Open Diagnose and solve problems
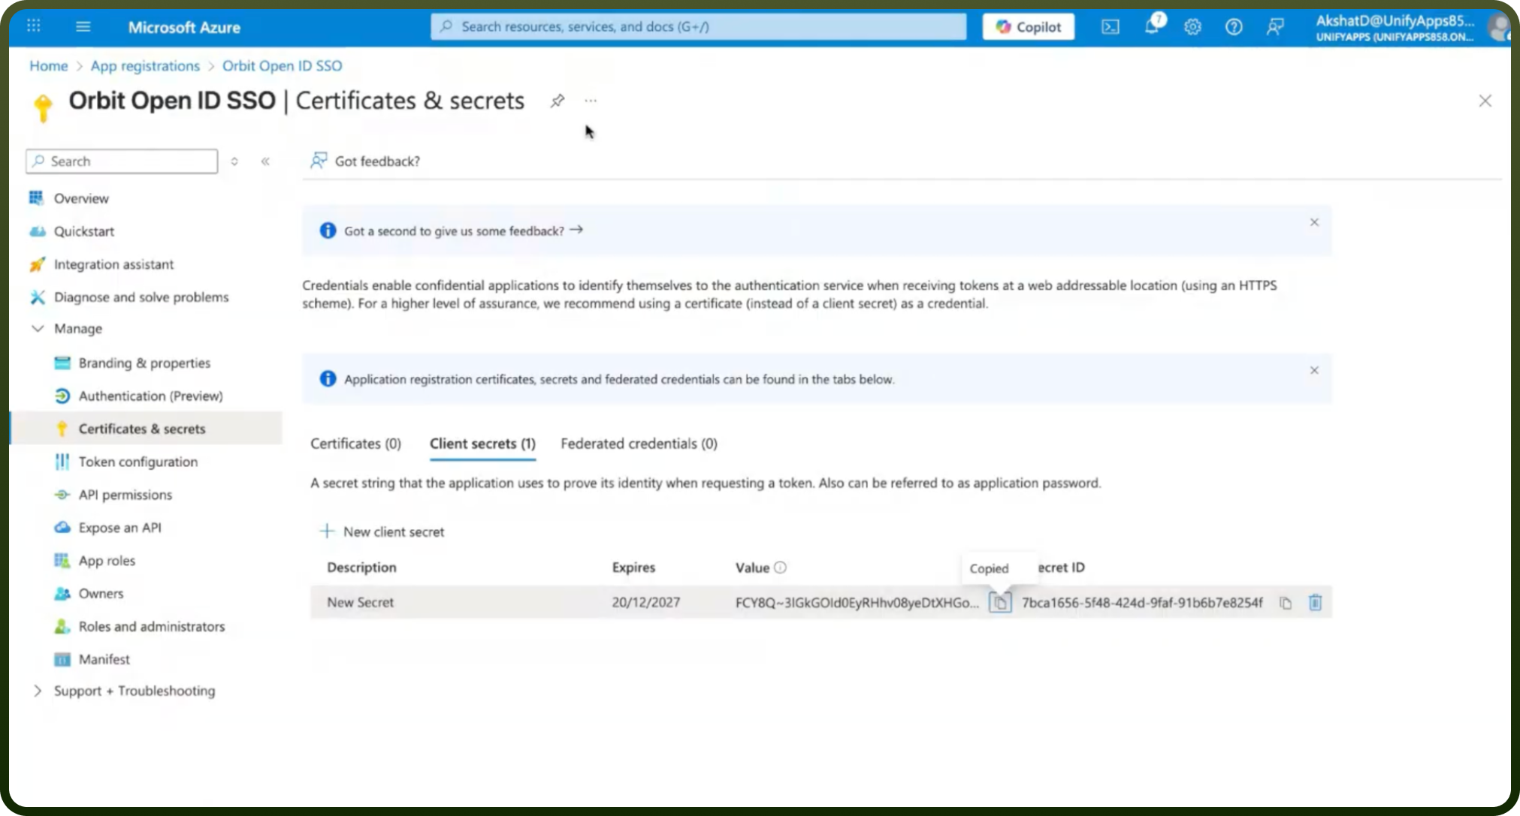1520x816 pixels. (x=141, y=297)
